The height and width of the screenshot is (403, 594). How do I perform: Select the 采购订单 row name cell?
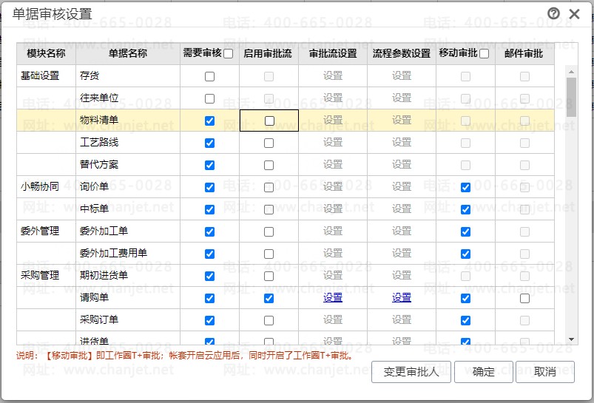[128, 320]
